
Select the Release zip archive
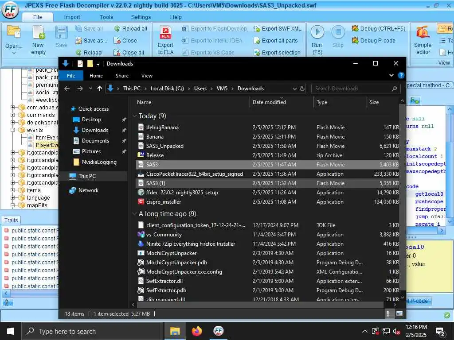(155, 155)
